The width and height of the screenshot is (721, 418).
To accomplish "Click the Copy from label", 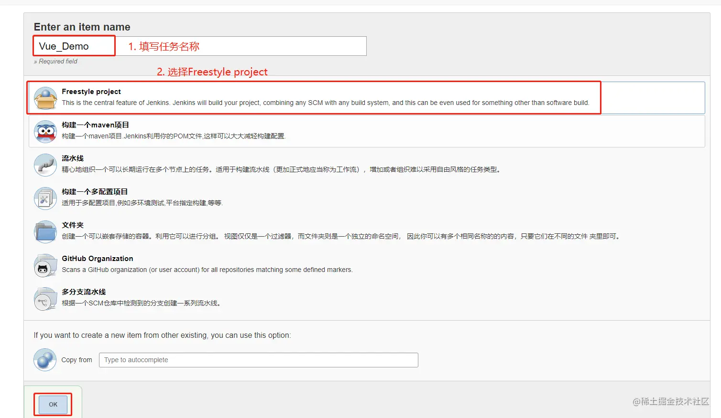I will (x=76, y=360).
